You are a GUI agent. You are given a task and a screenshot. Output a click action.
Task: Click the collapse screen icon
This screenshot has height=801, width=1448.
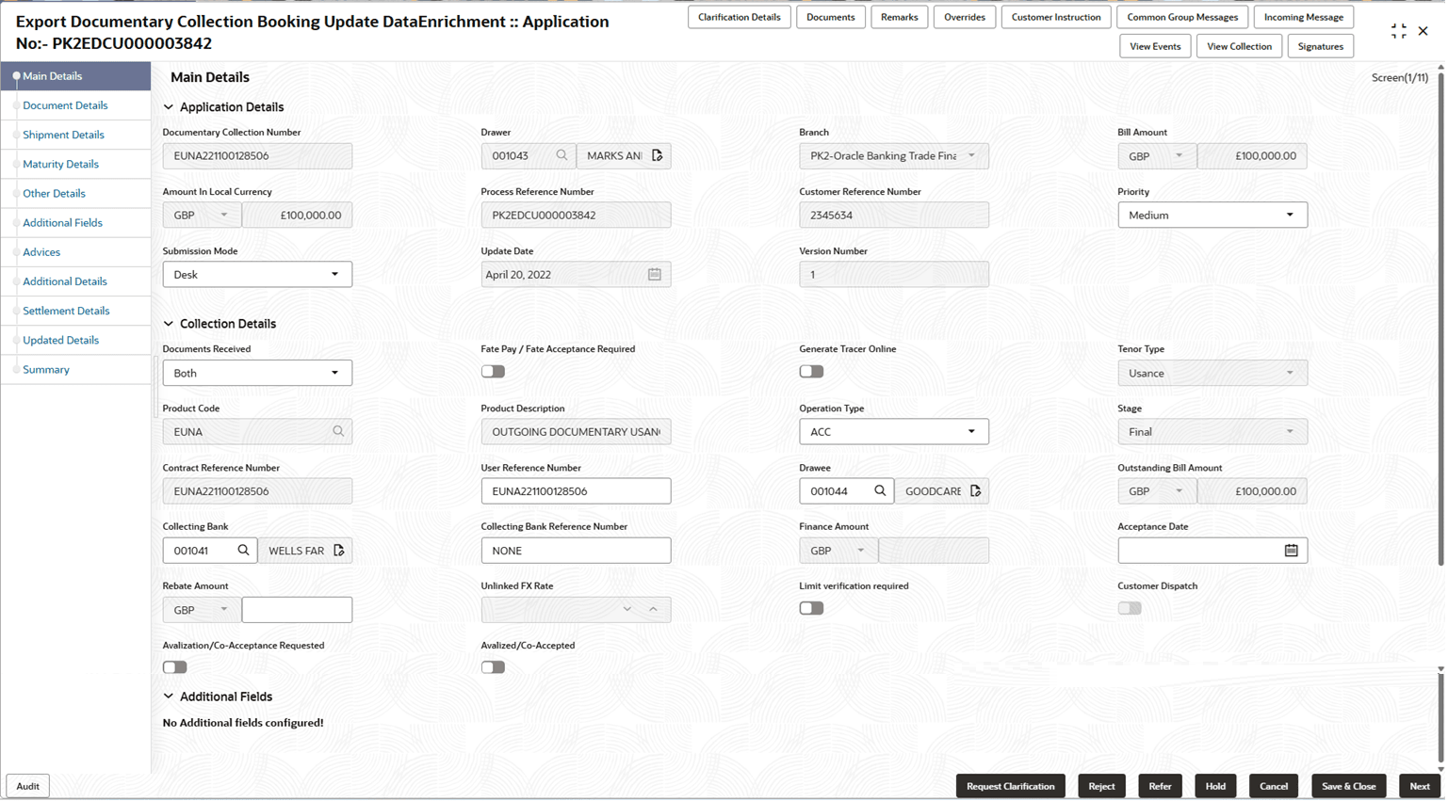pyautogui.click(x=1398, y=31)
